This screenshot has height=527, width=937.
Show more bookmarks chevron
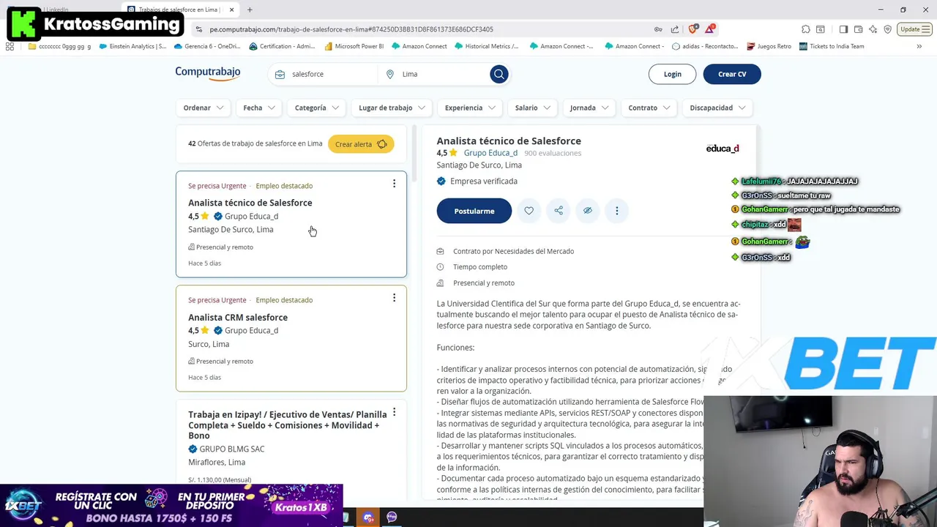click(919, 46)
